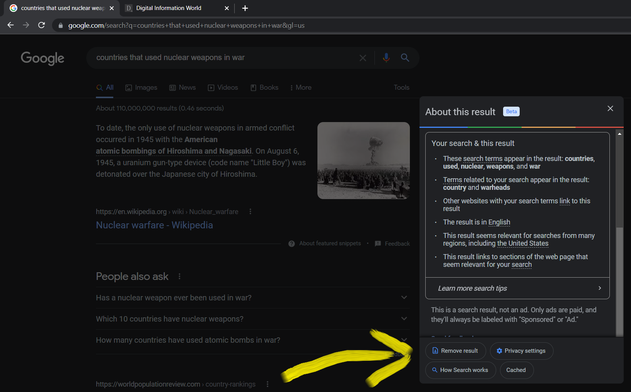Click the panel scrollbar up arrow
This screenshot has width=631, height=392.
coord(619,134)
